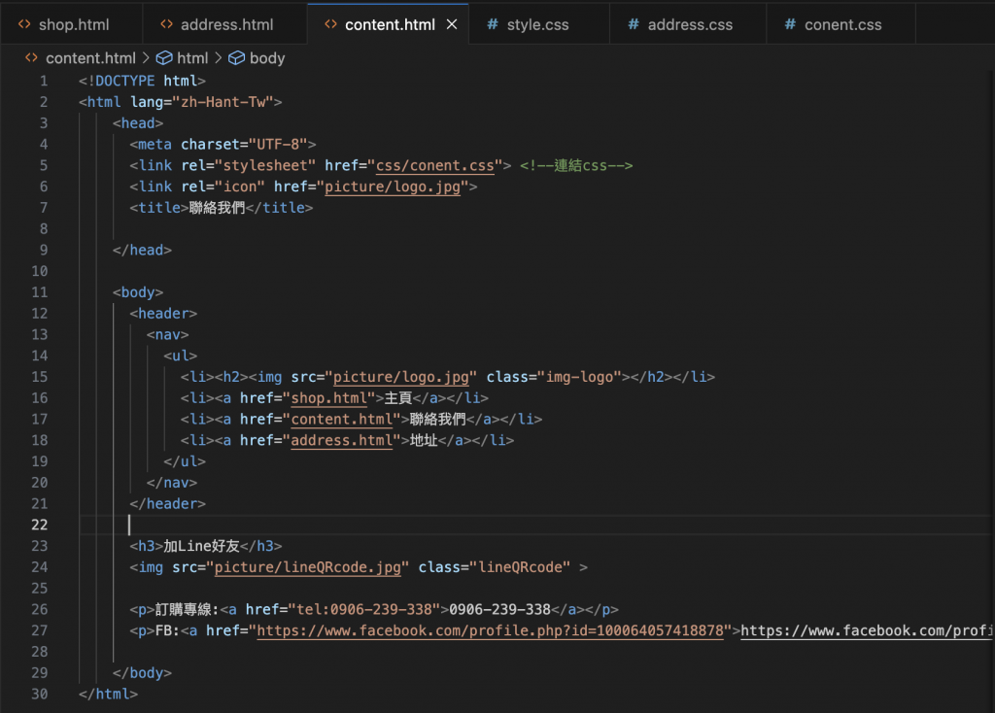Follow the content.html href link on line 17
Image resolution: width=995 pixels, height=713 pixels.
341,420
